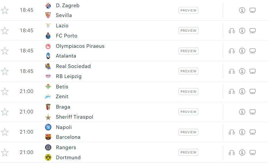Select the Barcelona club crest
Viewport: 268px width, 167px height.
tap(48, 137)
